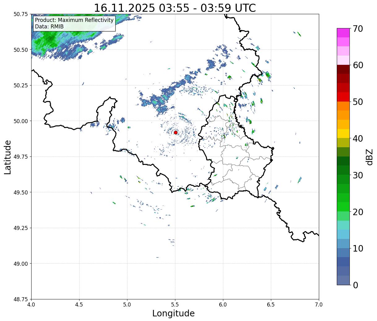Click the 'dBZ' colorbar label

click(369, 156)
